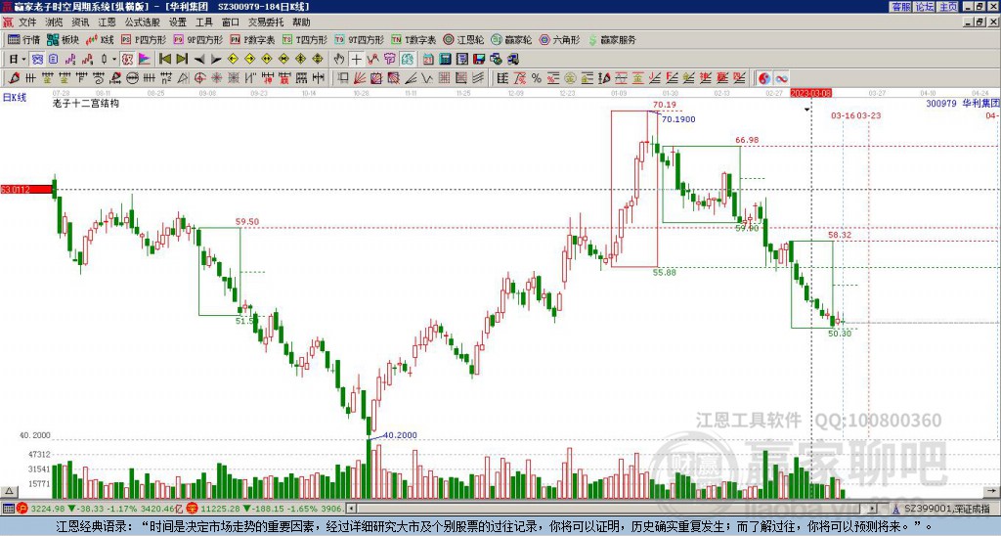Click the floppy disk save icon

click(479, 59)
